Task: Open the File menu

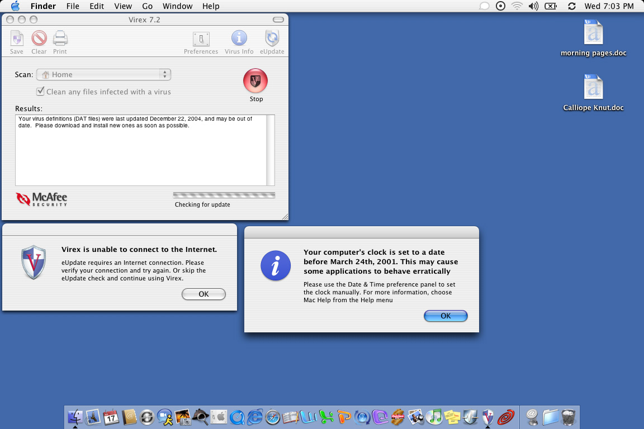Action: tap(73, 6)
